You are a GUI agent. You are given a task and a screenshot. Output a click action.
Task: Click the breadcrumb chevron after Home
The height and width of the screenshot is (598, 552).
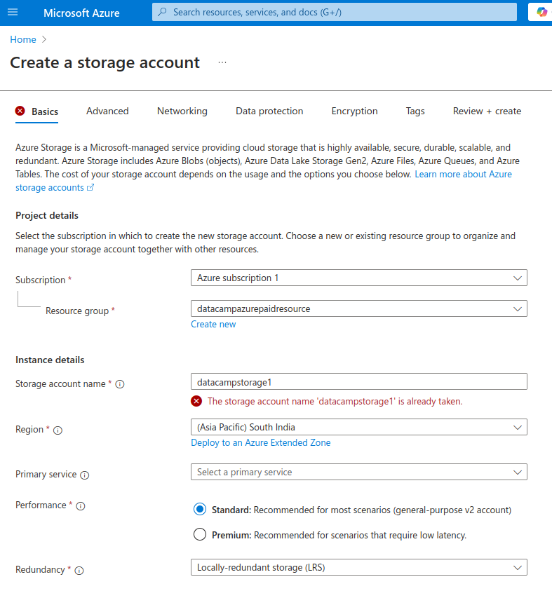tap(44, 40)
